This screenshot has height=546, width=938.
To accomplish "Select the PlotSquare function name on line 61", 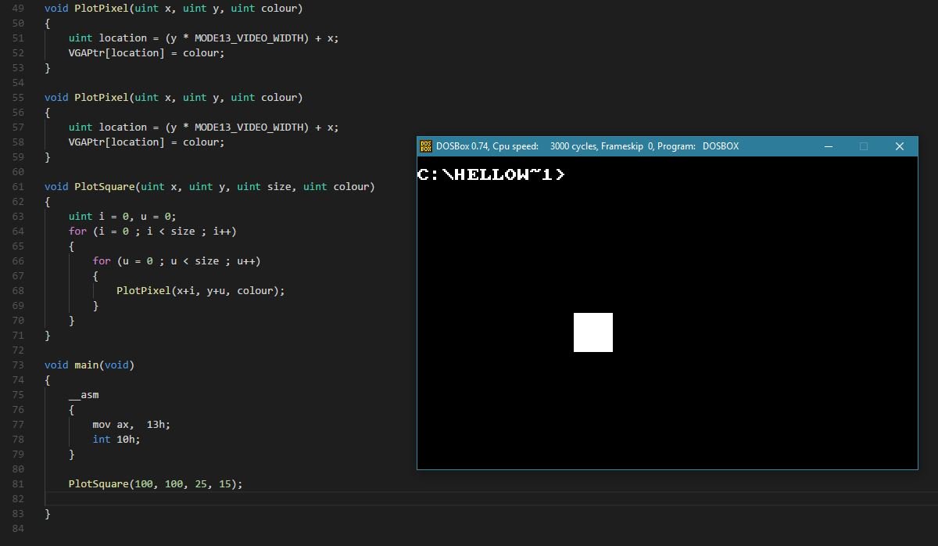I will click(107, 186).
